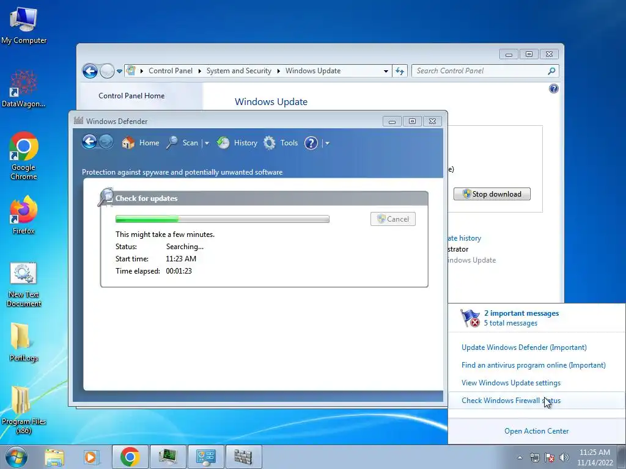Expand the address bar history dropdown

coord(386,71)
